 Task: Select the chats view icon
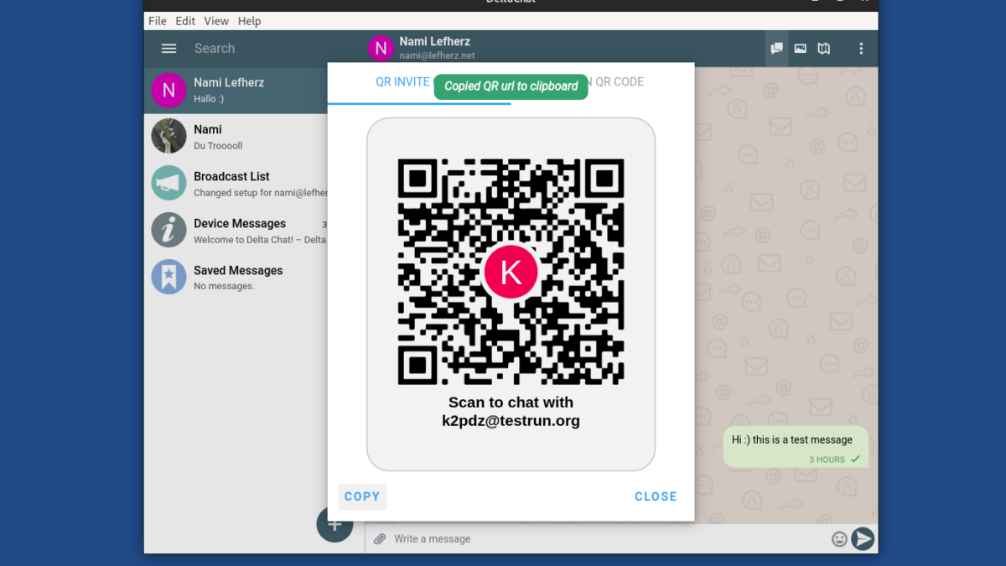[775, 48]
